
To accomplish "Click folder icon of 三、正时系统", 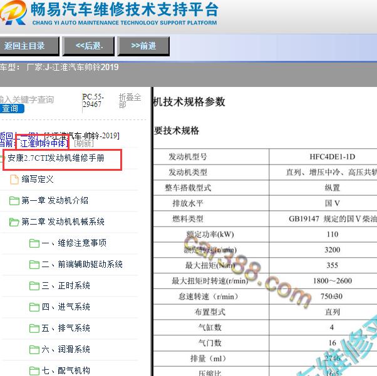I will (34, 286).
